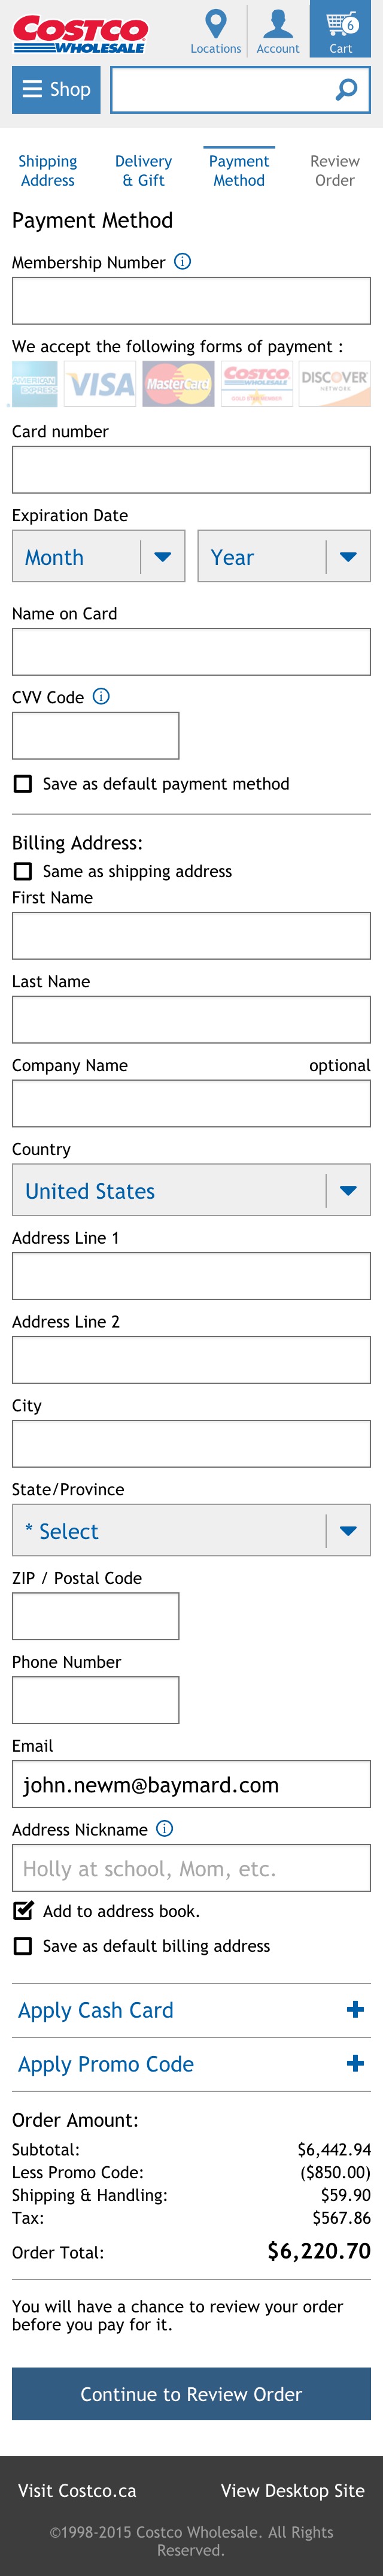Select the Visa payment logo
Viewport: 383px width, 2576px height.
(x=100, y=384)
